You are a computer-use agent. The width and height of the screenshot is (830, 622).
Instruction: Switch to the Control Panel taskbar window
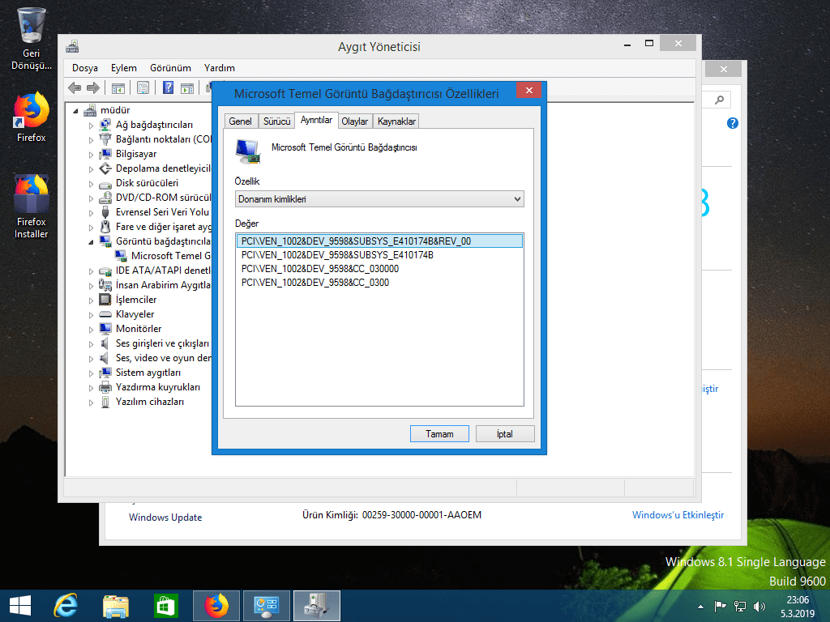pos(266,606)
